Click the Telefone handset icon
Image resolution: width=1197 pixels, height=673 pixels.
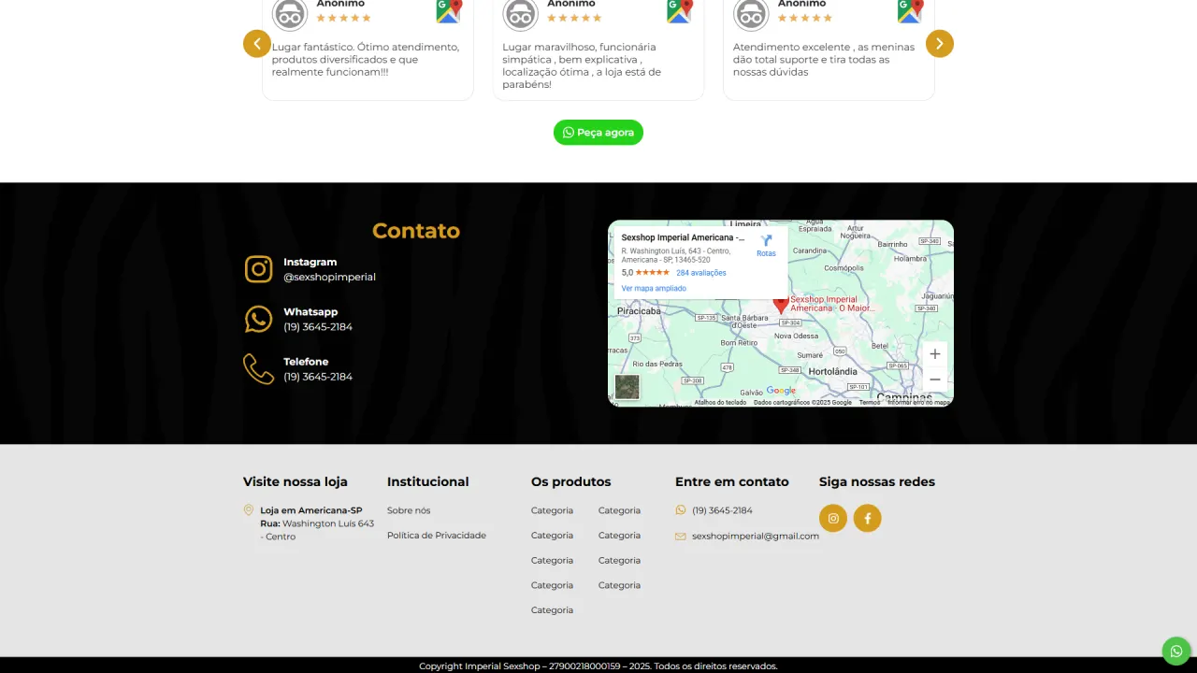259,368
